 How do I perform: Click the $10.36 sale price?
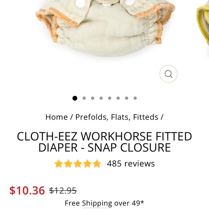click(27, 191)
